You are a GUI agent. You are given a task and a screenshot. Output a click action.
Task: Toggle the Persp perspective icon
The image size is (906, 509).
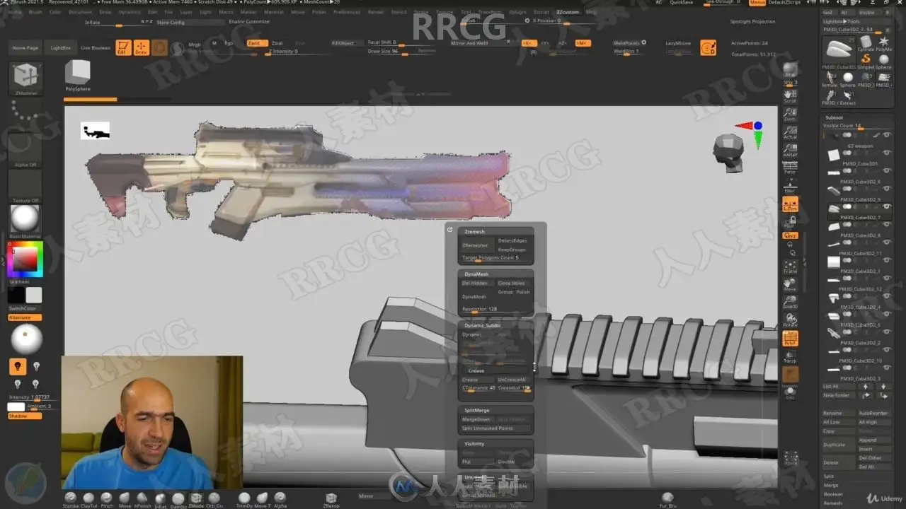tap(790, 167)
